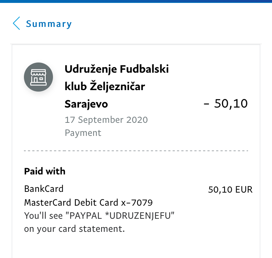Viewport: 272px width, 258px height.
Task: Click MasterCard Debit Card x-7079
Action: (88, 202)
